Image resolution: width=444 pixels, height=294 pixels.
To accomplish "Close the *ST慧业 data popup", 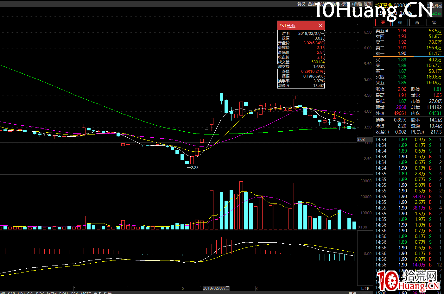I will 320,25.
